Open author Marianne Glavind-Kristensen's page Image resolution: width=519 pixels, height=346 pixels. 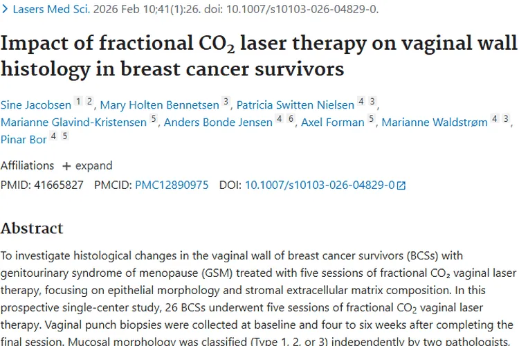point(74,122)
